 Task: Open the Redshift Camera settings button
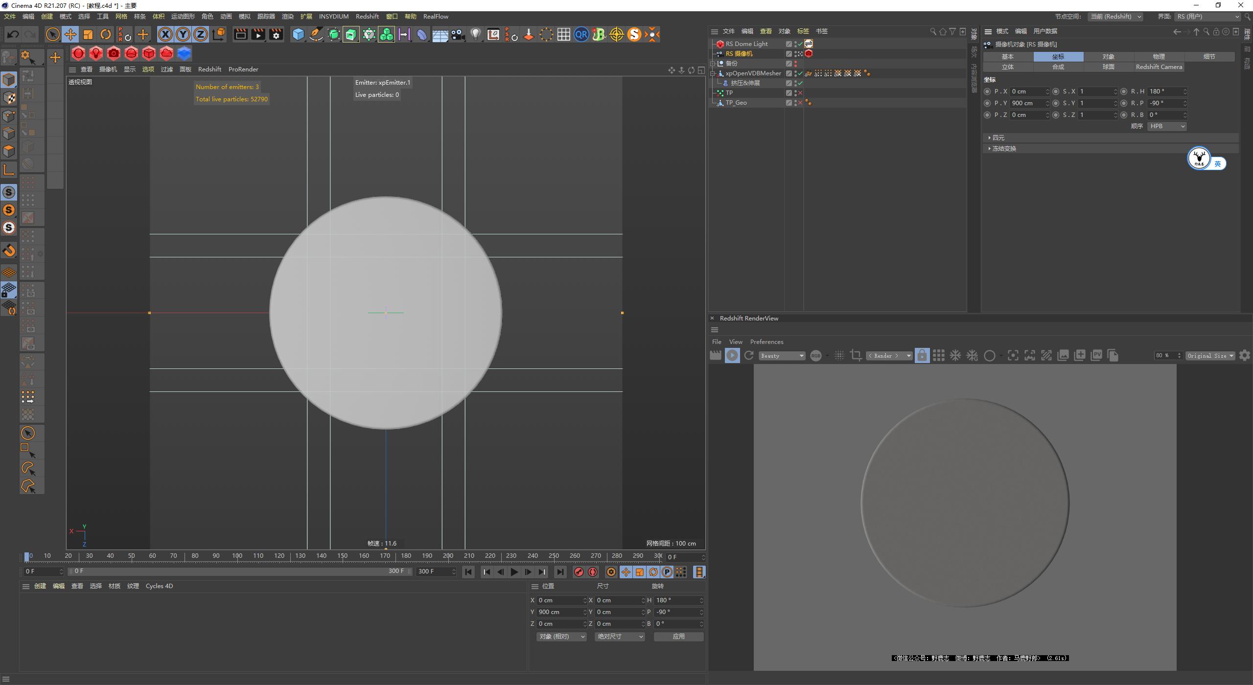pyautogui.click(x=1158, y=67)
